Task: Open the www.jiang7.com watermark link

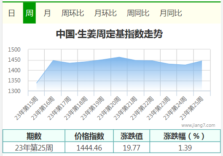Action: [x=198, y=125]
